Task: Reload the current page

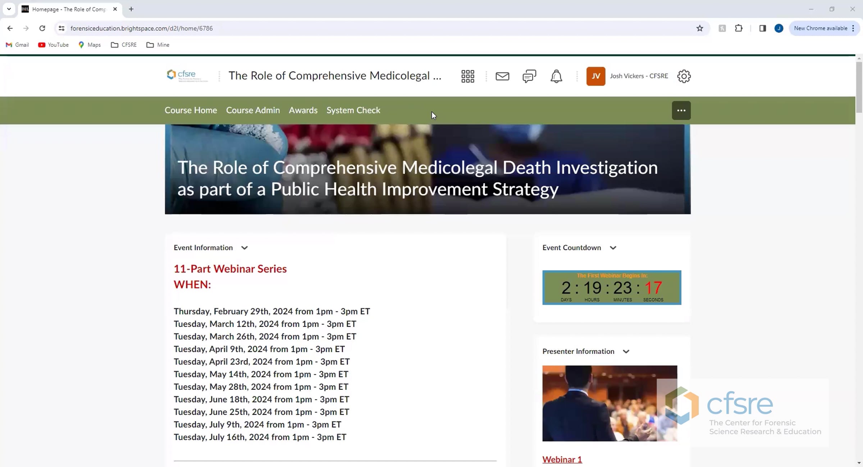Action: [x=42, y=28]
